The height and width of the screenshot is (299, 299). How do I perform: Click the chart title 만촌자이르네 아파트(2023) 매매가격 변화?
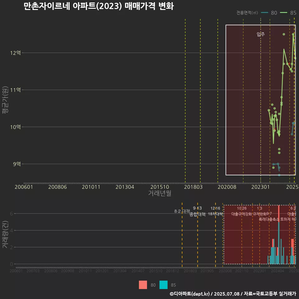[99, 6]
